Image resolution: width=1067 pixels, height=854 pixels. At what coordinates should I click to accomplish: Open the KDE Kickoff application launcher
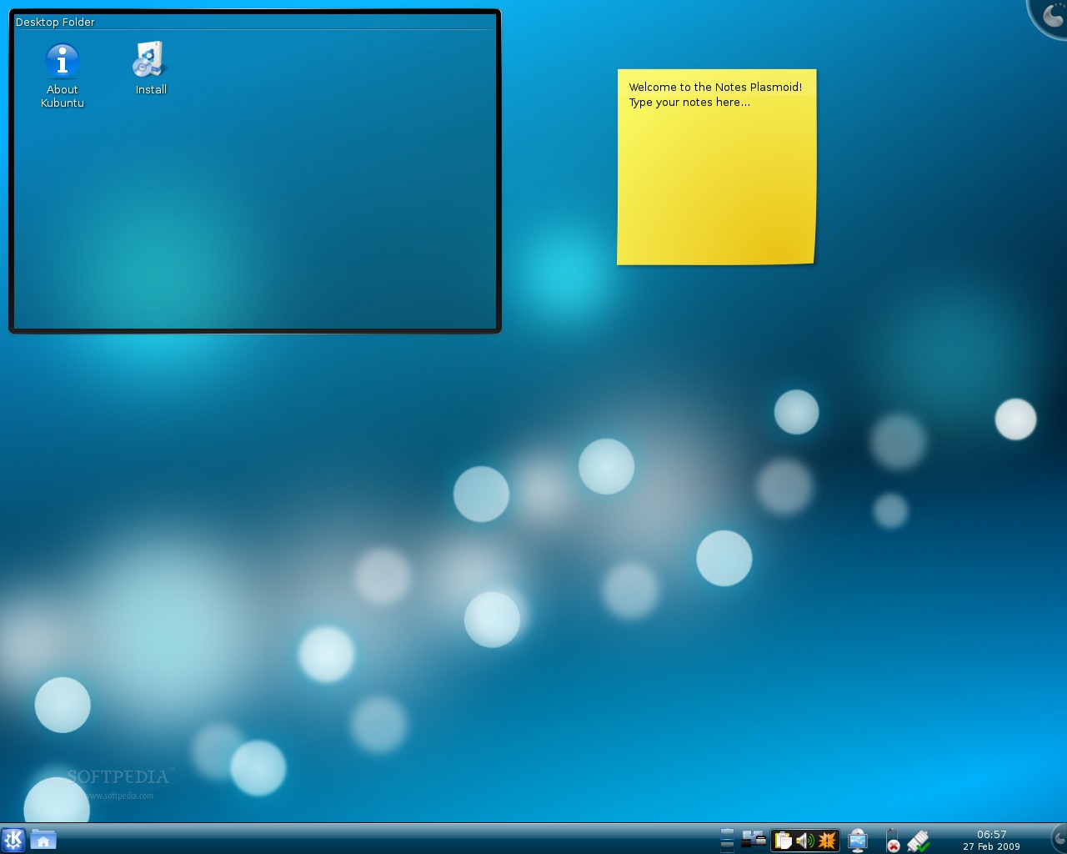tap(13, 839)
